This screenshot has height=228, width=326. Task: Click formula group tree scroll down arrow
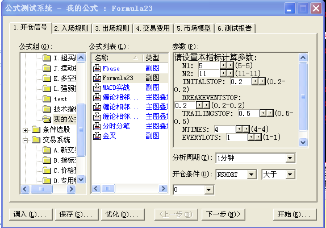coord(81,179)
